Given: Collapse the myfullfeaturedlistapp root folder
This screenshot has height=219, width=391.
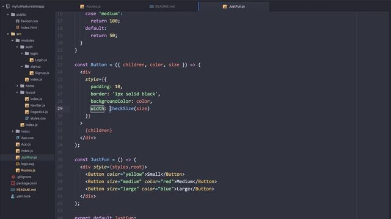Looking at the screenshot, I should pos(3,7).
